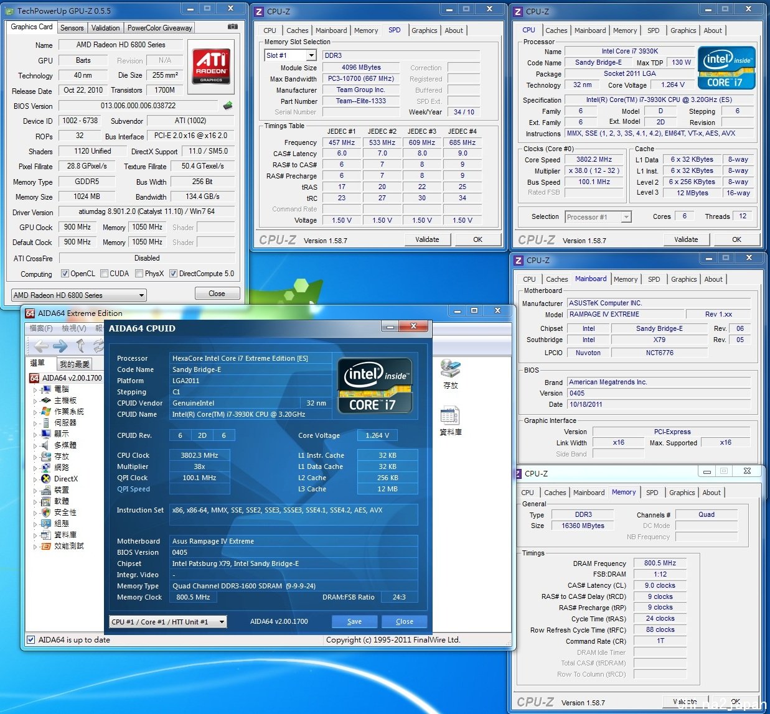Click AIDA64 toolbar forward arrow
The width and height of the screenshot is (770, 714).
[60, 346]
